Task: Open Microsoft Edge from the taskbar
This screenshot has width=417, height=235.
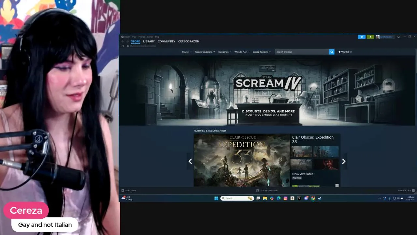Action: (x=279, y=198)
